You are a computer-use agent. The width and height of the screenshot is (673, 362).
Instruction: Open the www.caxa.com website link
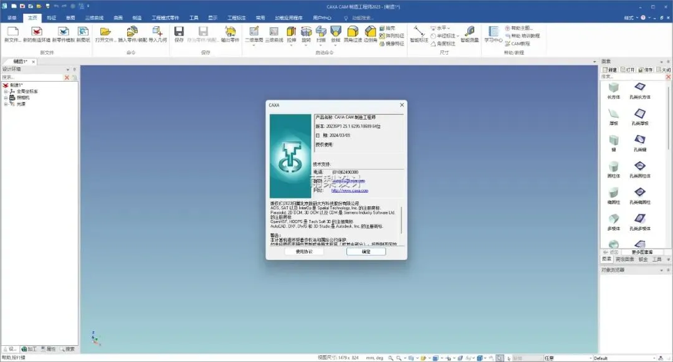(x=350, y=191)
